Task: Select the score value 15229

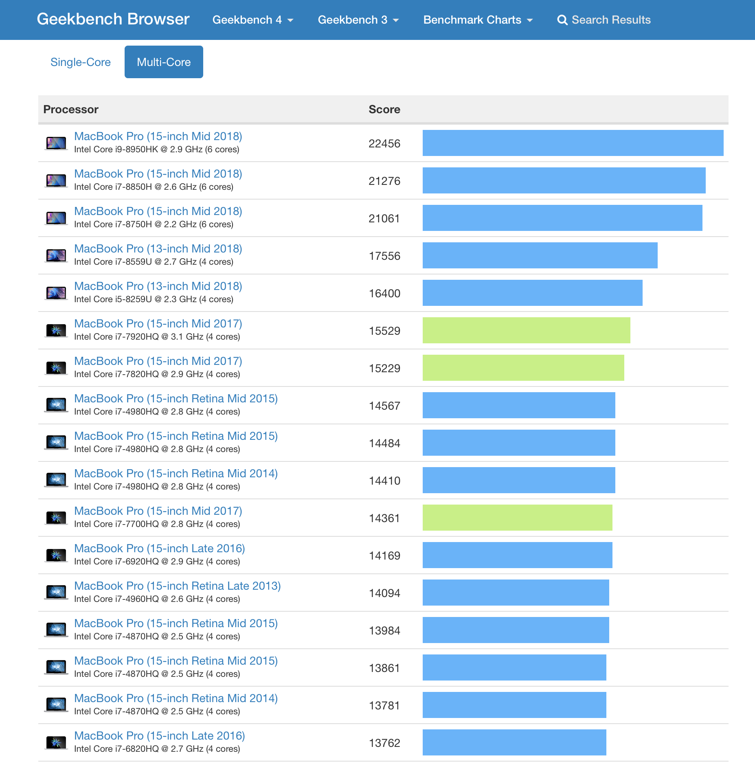Action: (384, 368)
